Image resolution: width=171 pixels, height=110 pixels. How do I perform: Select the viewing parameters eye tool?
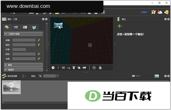point(74,68)
